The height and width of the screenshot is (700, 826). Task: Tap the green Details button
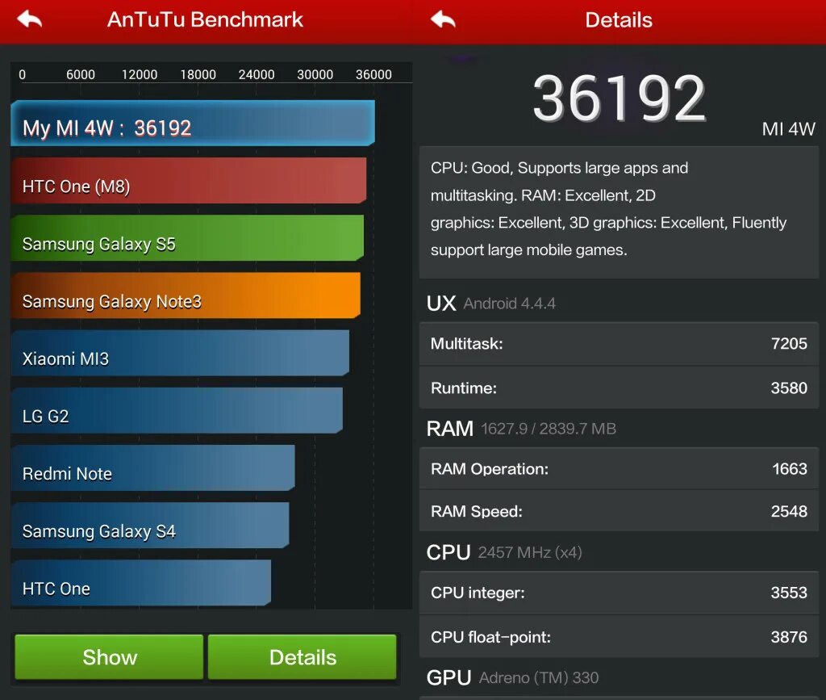302,656
